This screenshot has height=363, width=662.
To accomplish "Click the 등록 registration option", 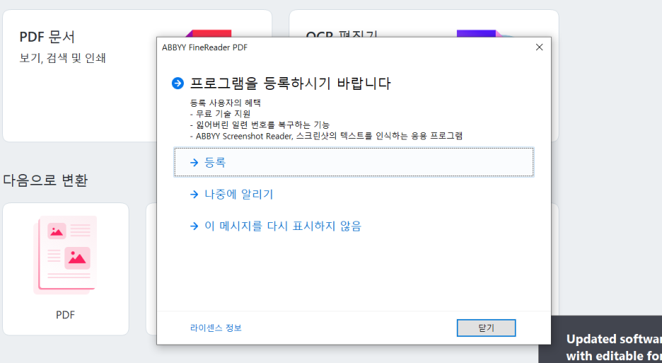I will coord(354,162).
